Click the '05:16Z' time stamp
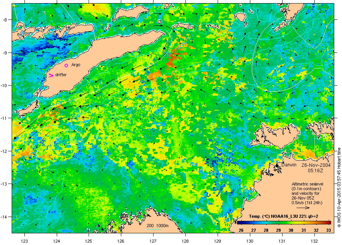The image size is (342, 245). (x=316, y=170)
